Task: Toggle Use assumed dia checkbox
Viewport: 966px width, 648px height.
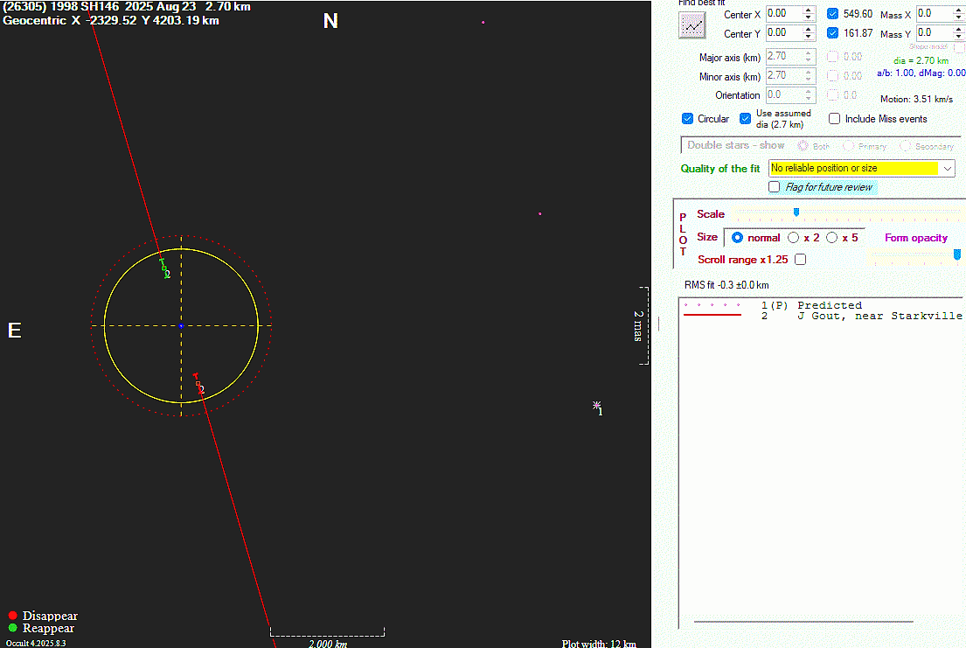Action: point(746,118)
